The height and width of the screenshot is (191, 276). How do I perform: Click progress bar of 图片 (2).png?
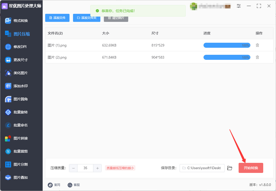(227, 57)
